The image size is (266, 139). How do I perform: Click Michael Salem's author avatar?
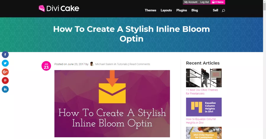pos(92,64)
